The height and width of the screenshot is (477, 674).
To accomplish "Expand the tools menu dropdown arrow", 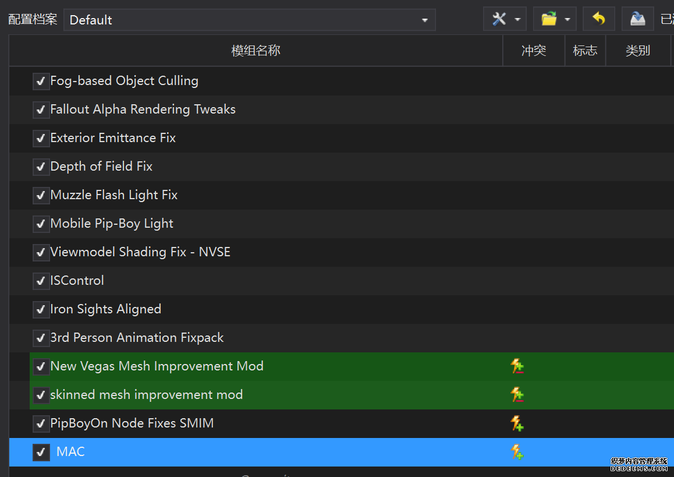I will coord(517,19).
